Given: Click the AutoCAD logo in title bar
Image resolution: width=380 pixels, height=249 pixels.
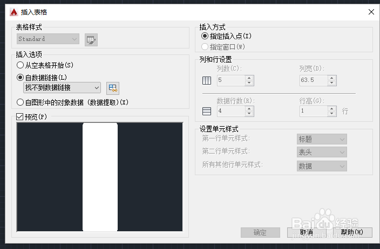Looking at the screenshot, I should point(14,12).
